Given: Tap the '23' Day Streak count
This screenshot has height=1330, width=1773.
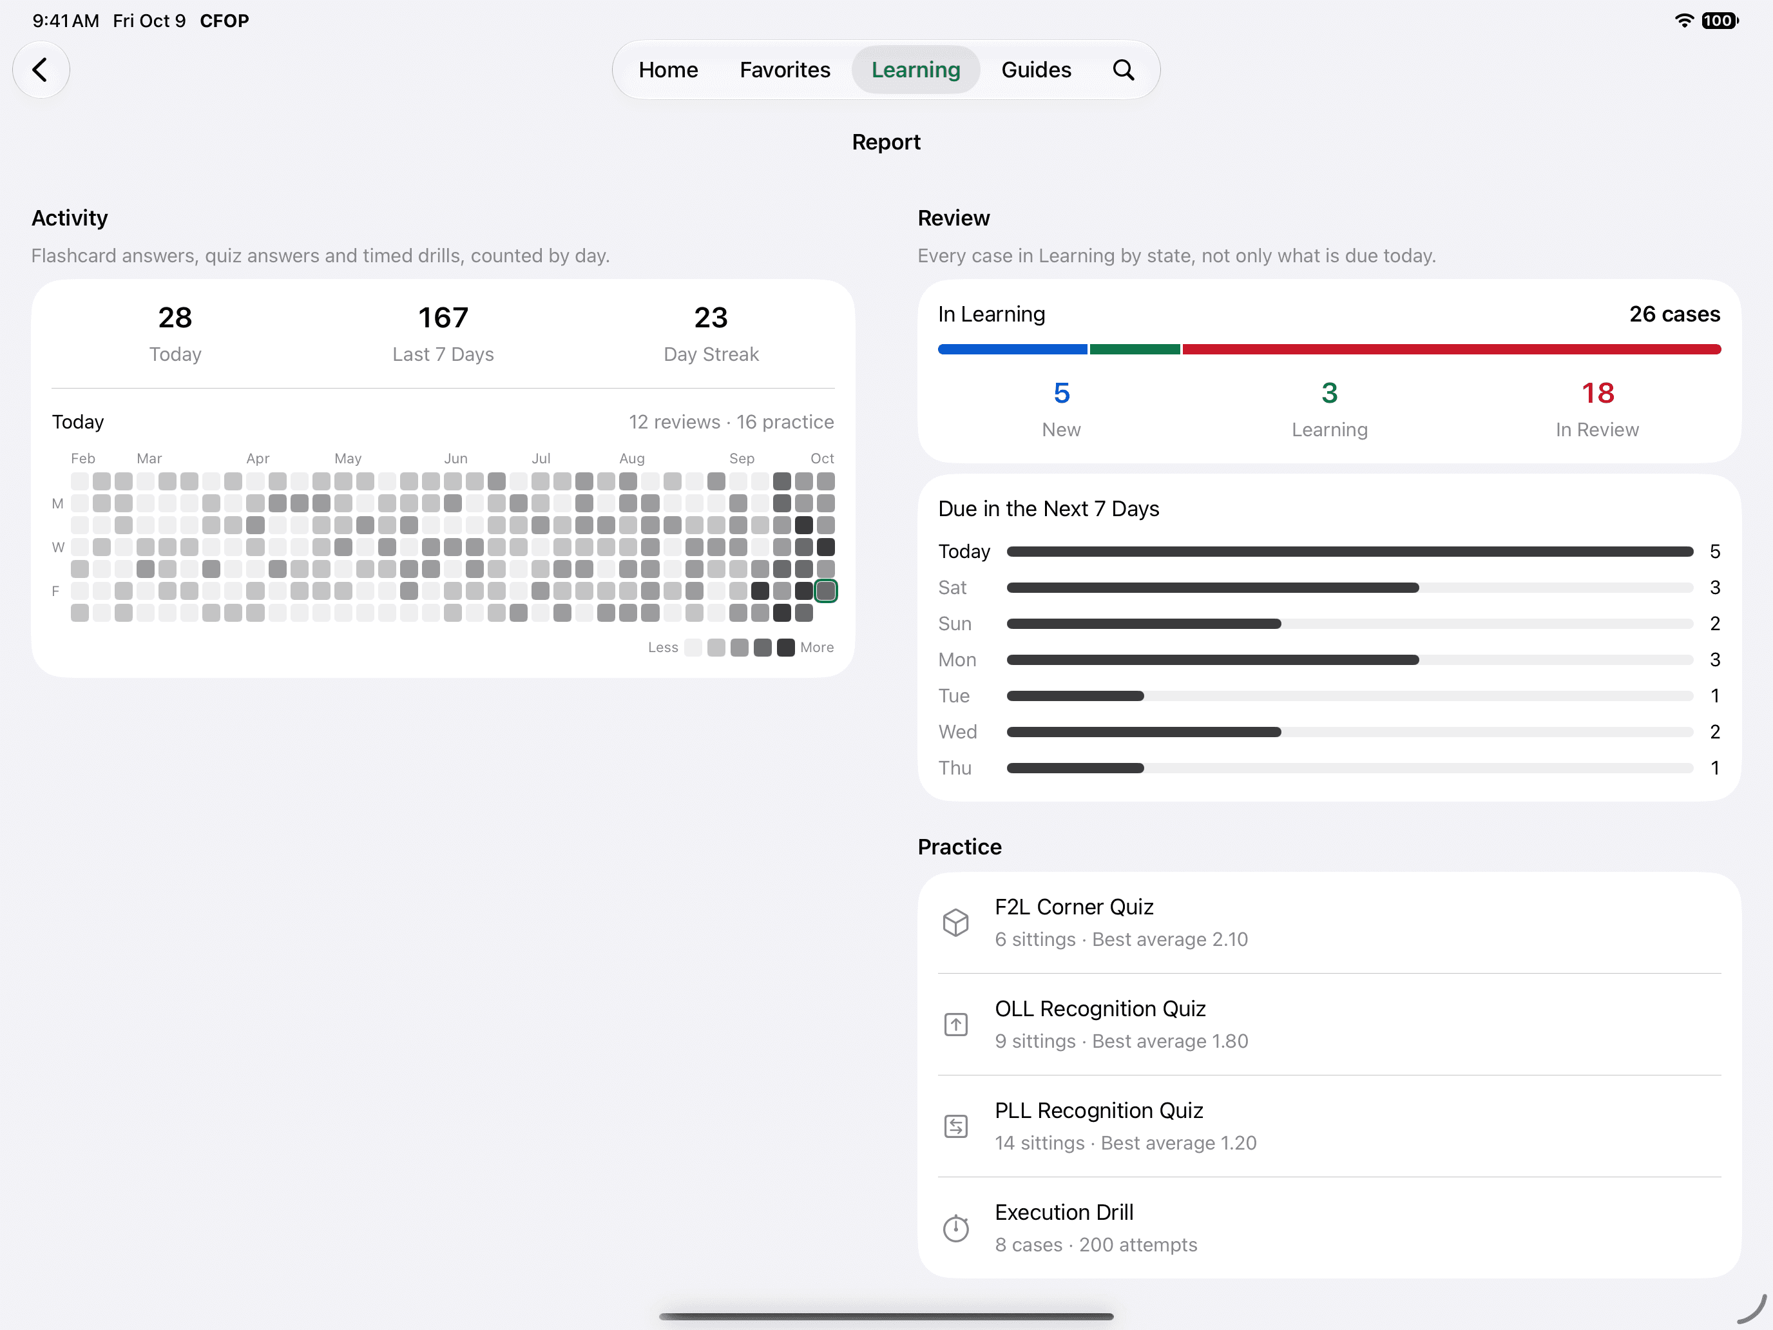Looking at the screenshot, I should [x=711, y=318].
